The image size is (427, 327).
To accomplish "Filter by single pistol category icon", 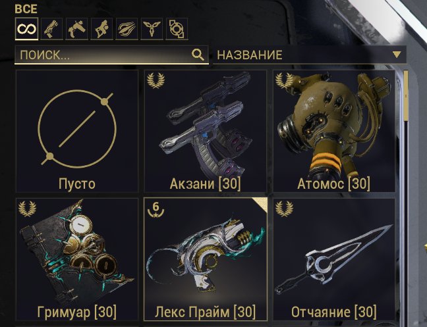I will pyautogui.click(x=51, y=29).
